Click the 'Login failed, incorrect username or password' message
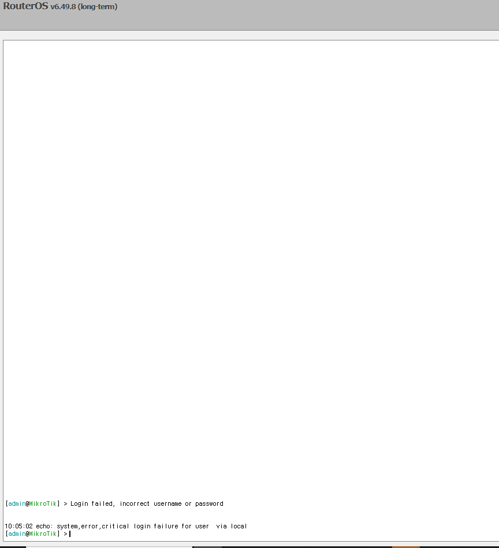Image resolution: width=499 pixels, height=548 pixels. tap(147, 503)
